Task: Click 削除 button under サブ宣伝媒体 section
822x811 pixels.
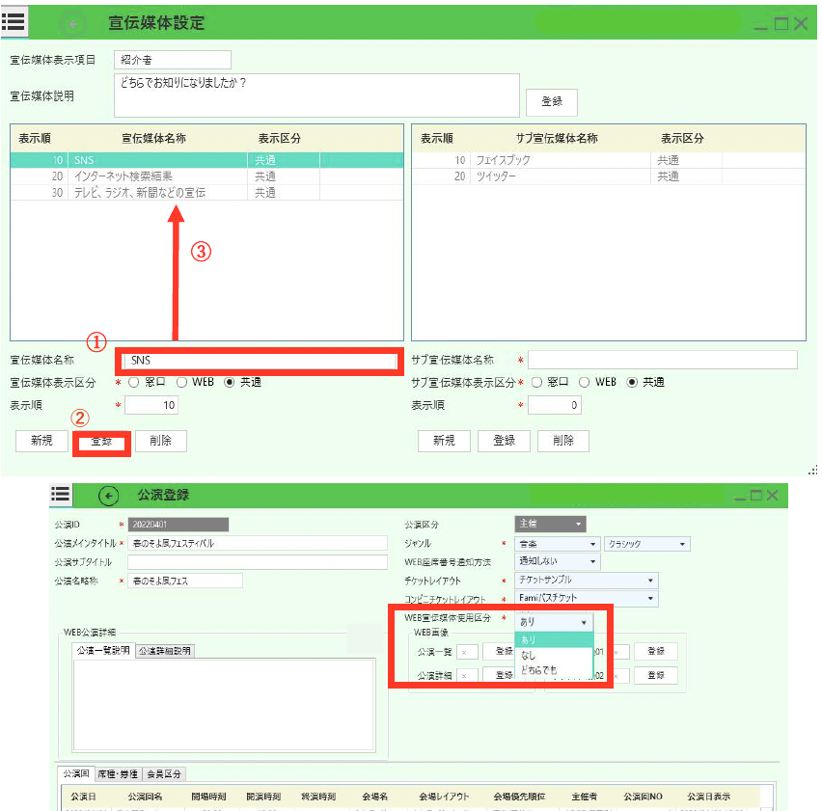Action: click(x=562, y=441)
